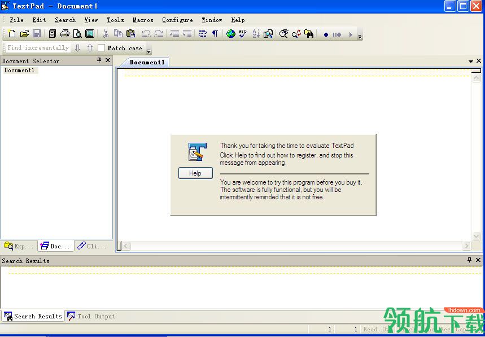Start macro recording with the dot button
Image resolution: width=485 pixels, height=337 pixels.
(326, 34)
